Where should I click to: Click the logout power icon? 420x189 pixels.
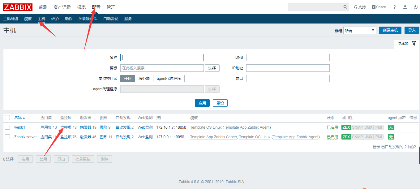click(x=415, y=7)
